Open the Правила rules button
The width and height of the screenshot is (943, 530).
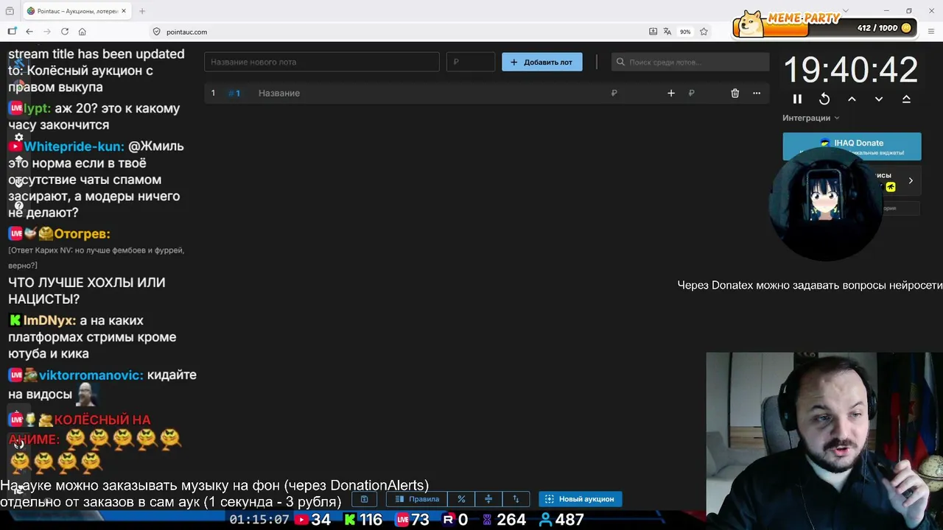[417, 499]
